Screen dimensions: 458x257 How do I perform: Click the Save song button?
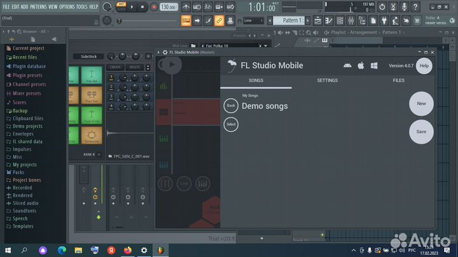tap(421, 132)
